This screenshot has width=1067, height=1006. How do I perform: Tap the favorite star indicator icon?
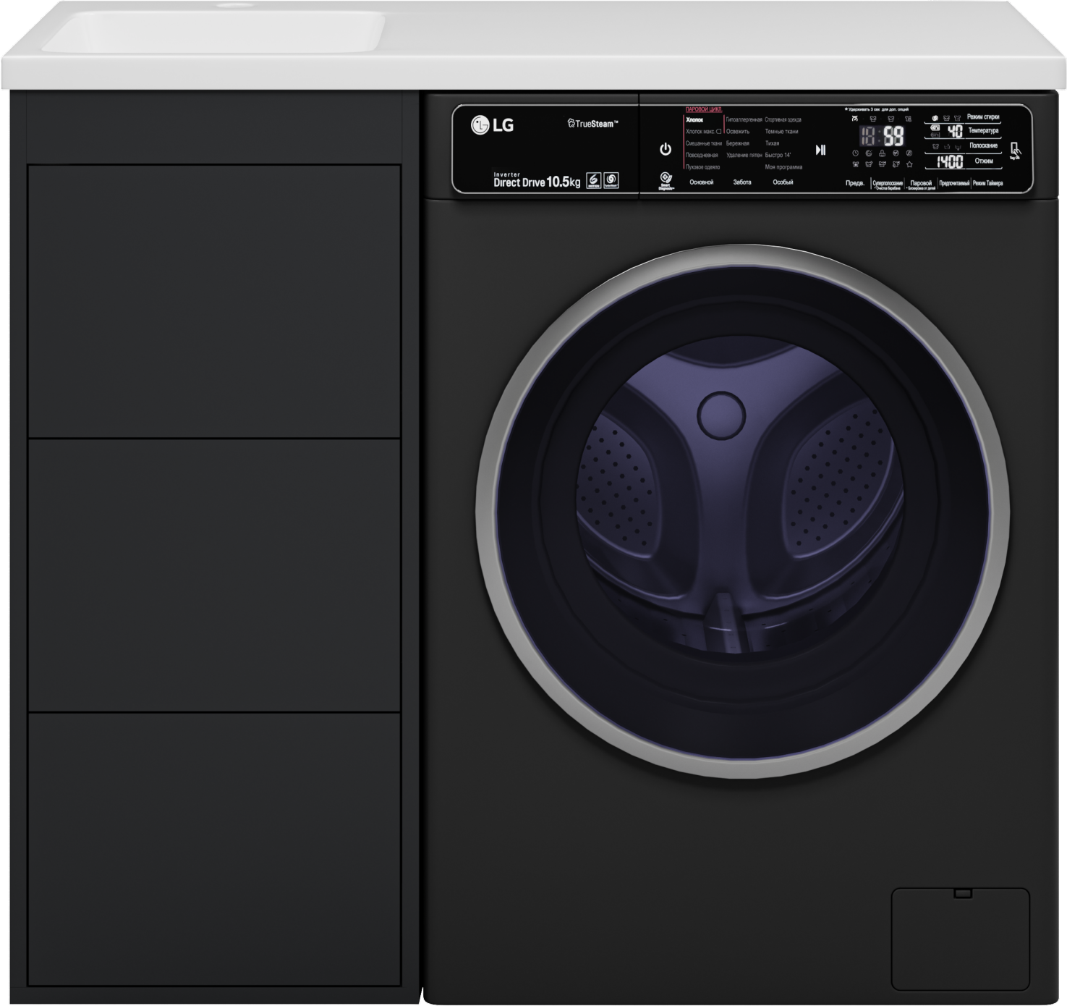[x=909, y=165]
